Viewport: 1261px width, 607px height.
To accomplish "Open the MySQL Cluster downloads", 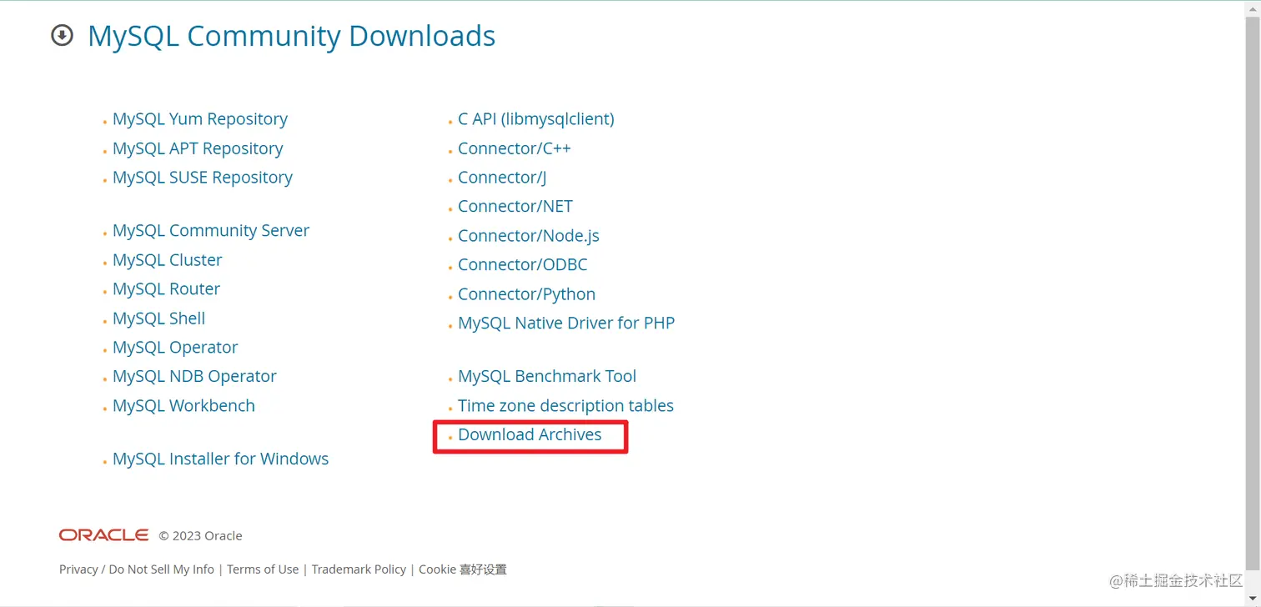I will [x=168, y=260].
